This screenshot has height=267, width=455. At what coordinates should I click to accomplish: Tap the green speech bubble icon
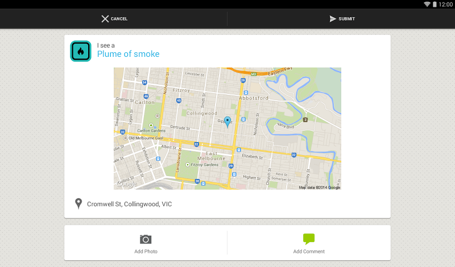point(309,239)
